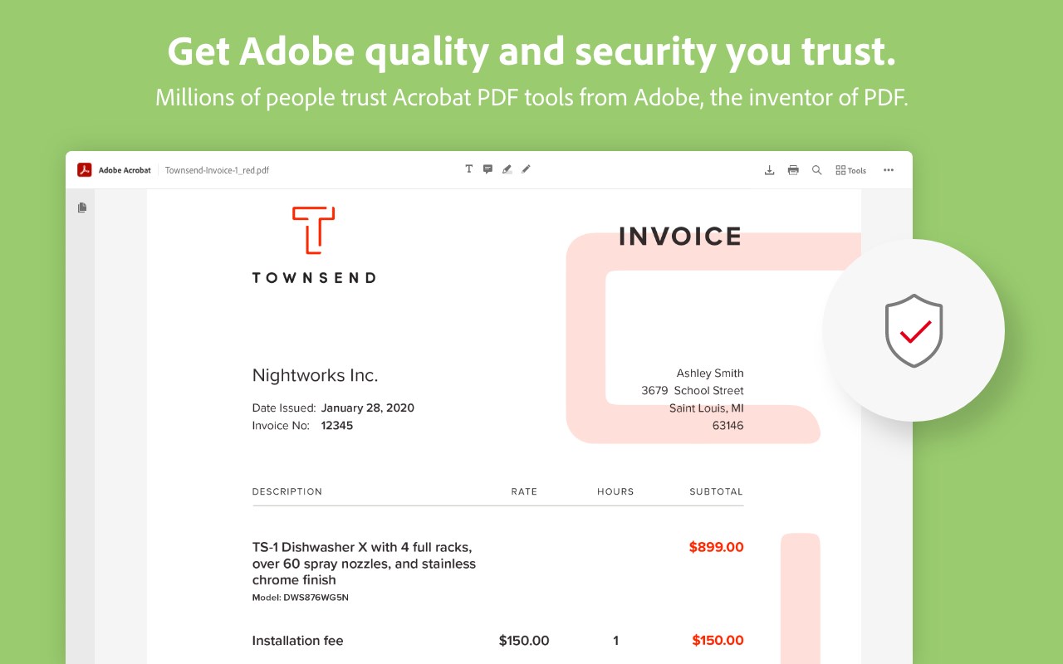The width and height of the screenshot is (1063, 664).
Task: Select the highlighter tool
Action: coord(507,169)
